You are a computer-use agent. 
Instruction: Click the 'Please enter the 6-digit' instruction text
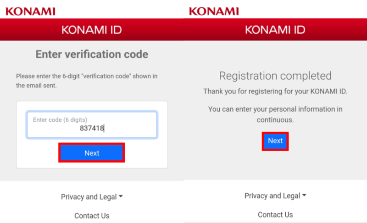point(87,81)
